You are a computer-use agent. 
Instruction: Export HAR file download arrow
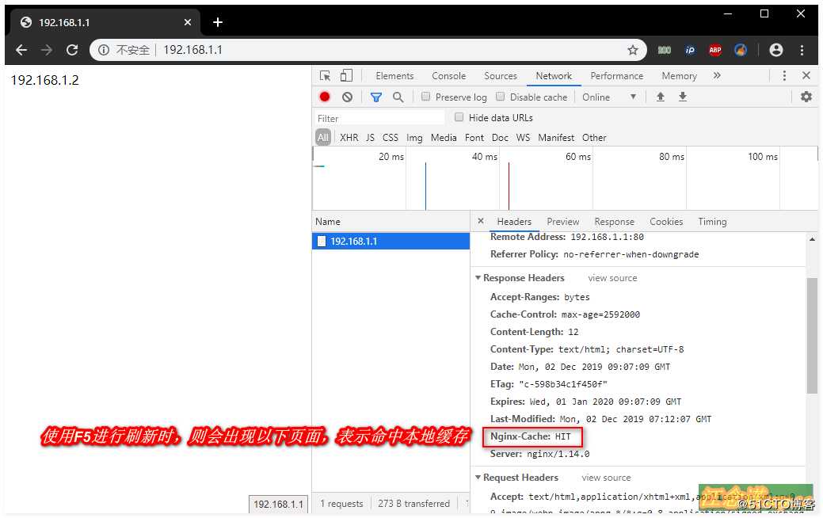pyautogui.click(x=682, y=97)
